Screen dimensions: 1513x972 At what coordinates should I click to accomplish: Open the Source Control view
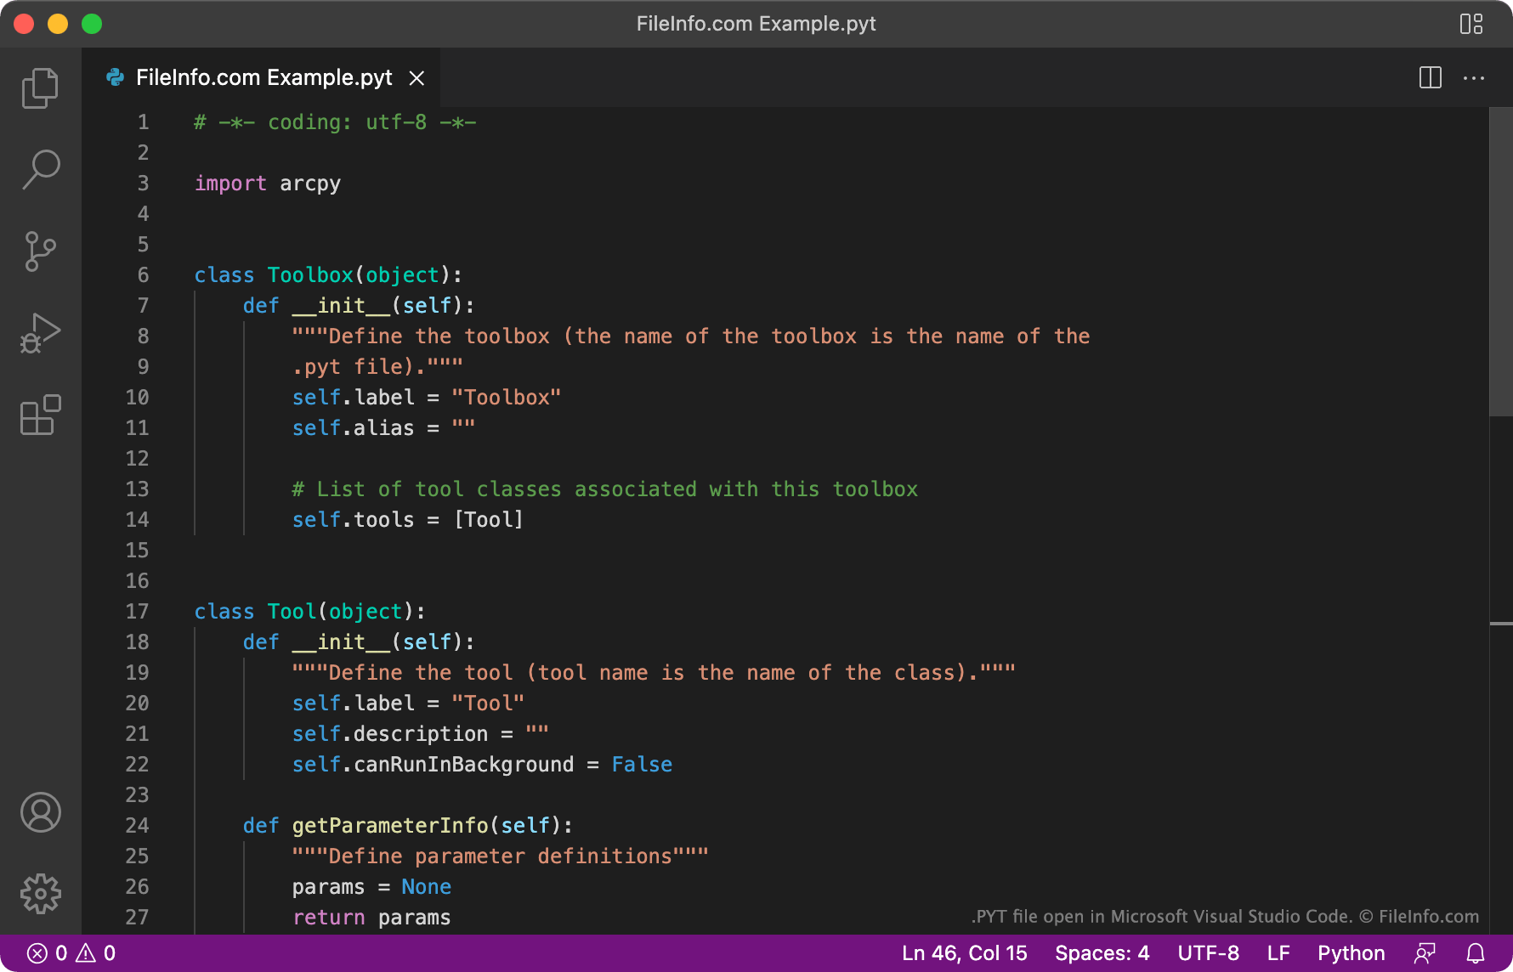(40, 251)
